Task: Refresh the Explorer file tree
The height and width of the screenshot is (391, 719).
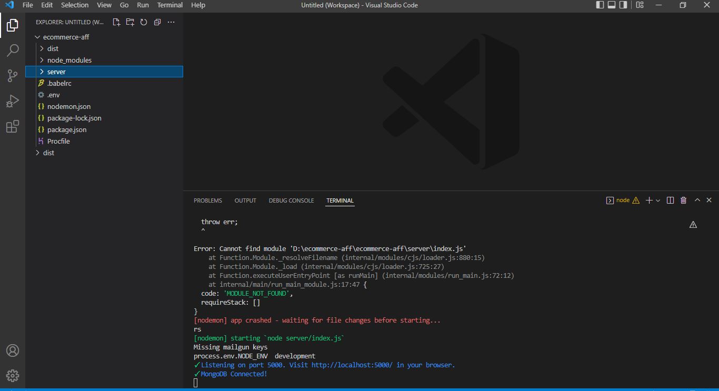Action: (x=143, y=22)
